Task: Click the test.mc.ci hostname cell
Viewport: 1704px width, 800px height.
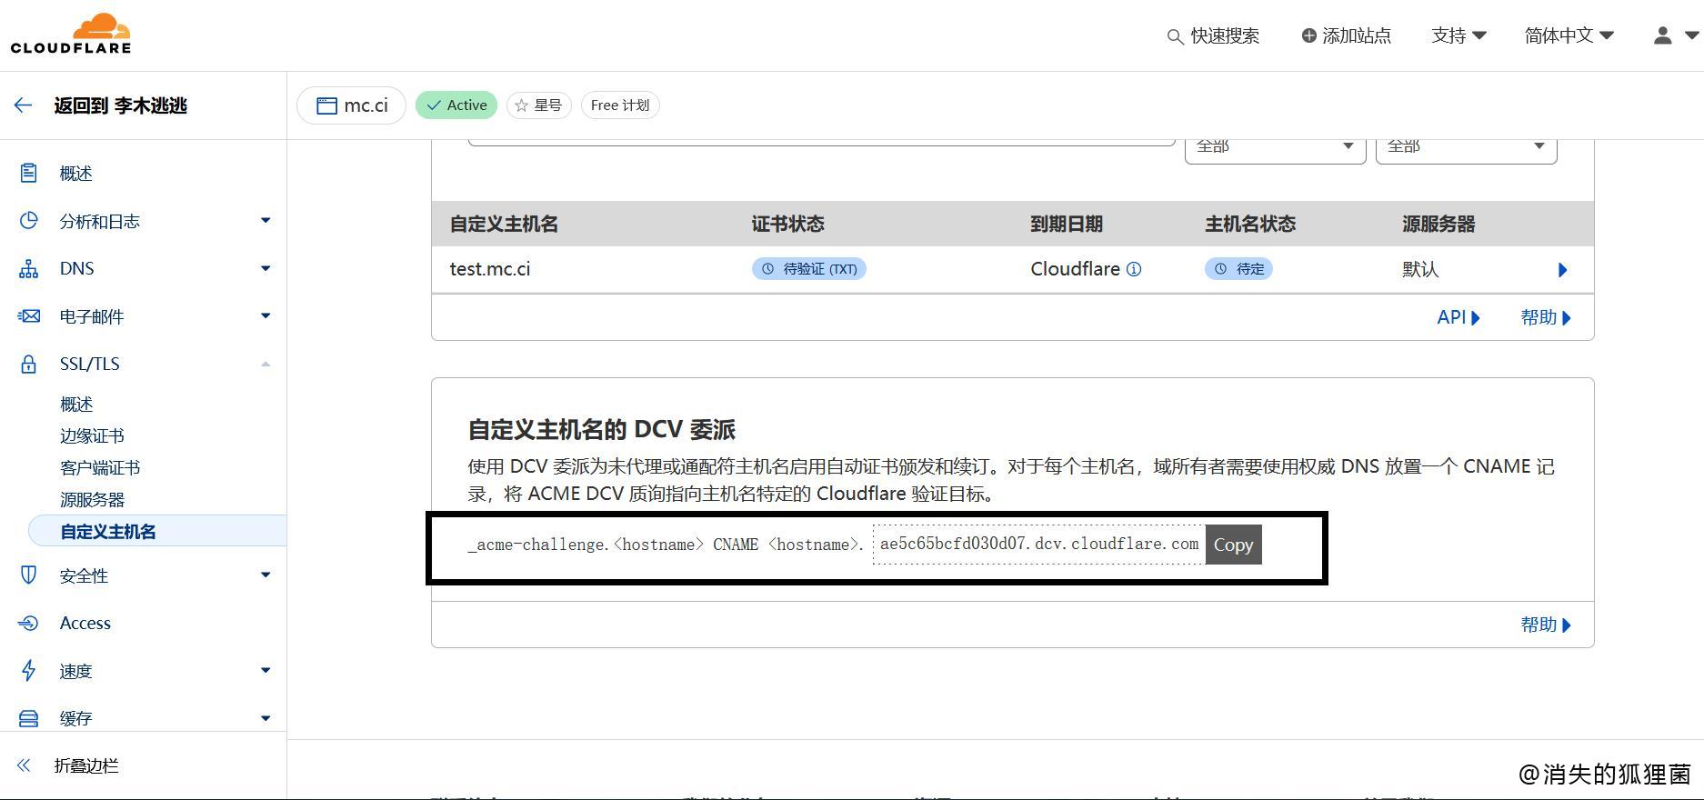Action: coord(490,269)
